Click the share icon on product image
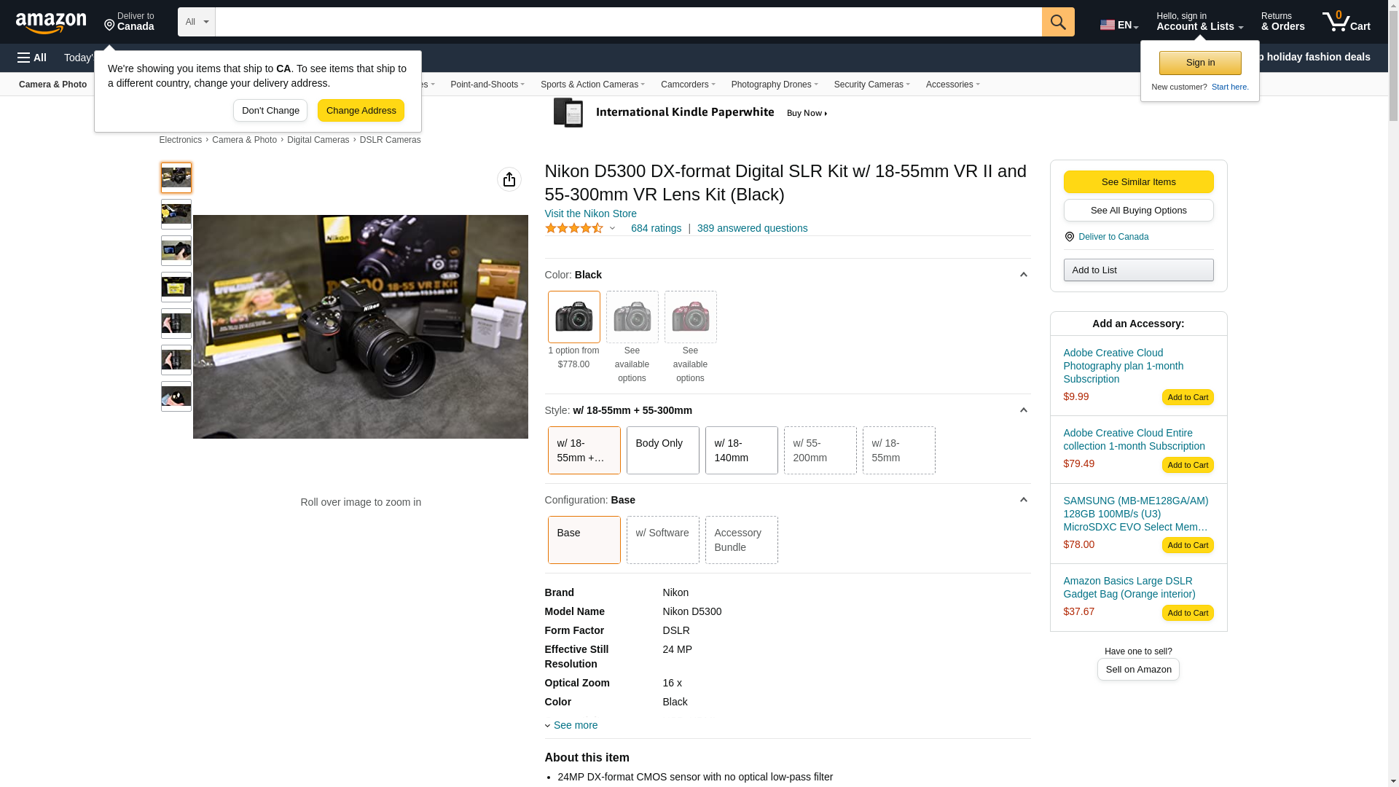The image size is (1399, 787). pyautogui.click(x=509, y=179)
